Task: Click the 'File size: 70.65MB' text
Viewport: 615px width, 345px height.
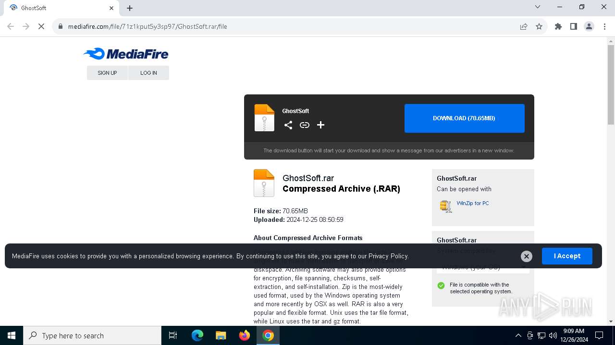Action: pyautogui.click(x=281, y=211)
